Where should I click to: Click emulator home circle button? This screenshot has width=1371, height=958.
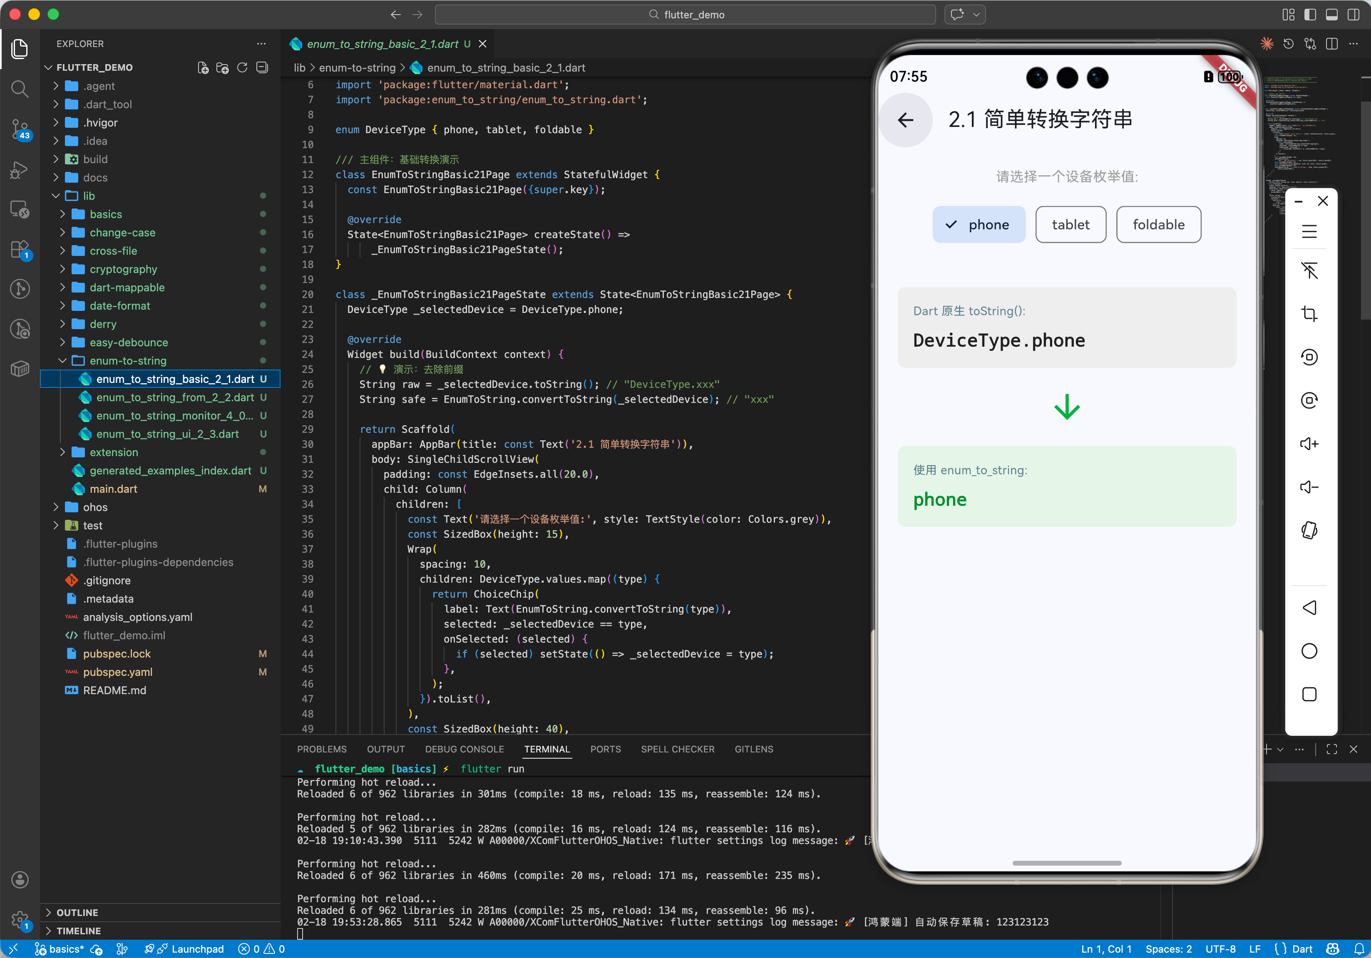pyautogui.click(x=1309, y=650)
